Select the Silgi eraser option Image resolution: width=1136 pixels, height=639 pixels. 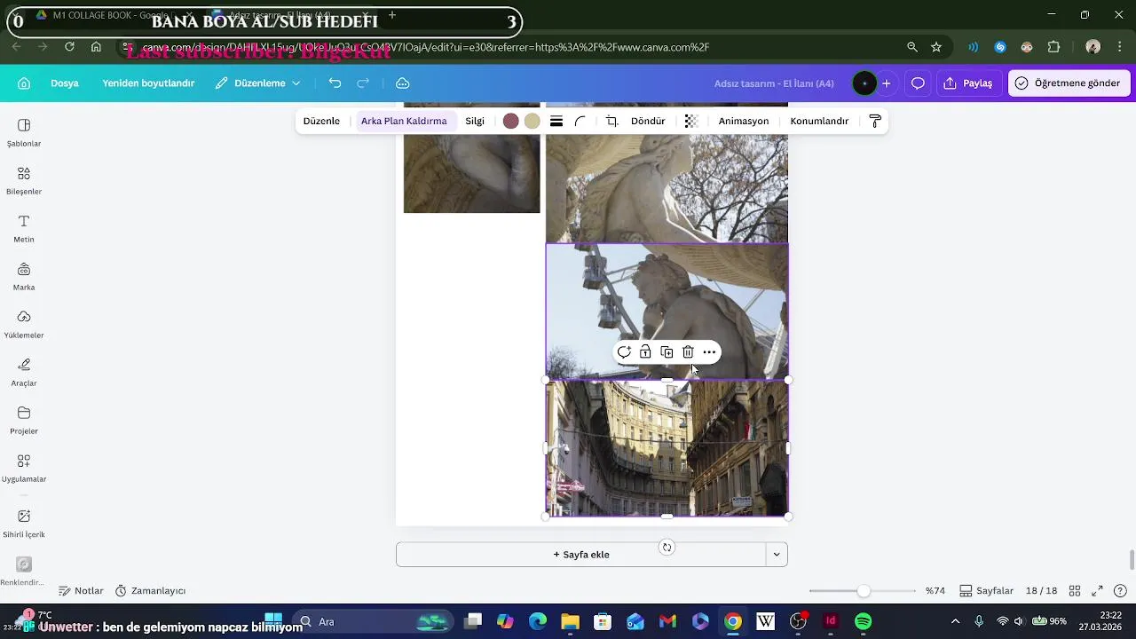point(475,122)
